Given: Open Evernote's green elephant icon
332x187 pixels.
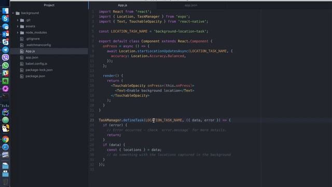Looking at the screenshot, I should [x=5, y=81].
